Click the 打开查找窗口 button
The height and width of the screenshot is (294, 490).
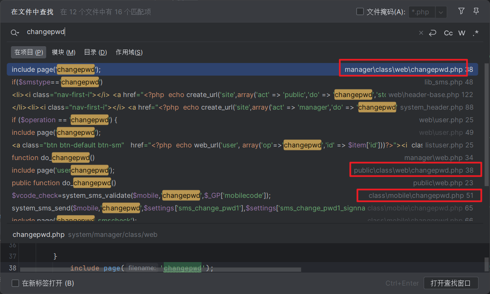tap(451, 283)
